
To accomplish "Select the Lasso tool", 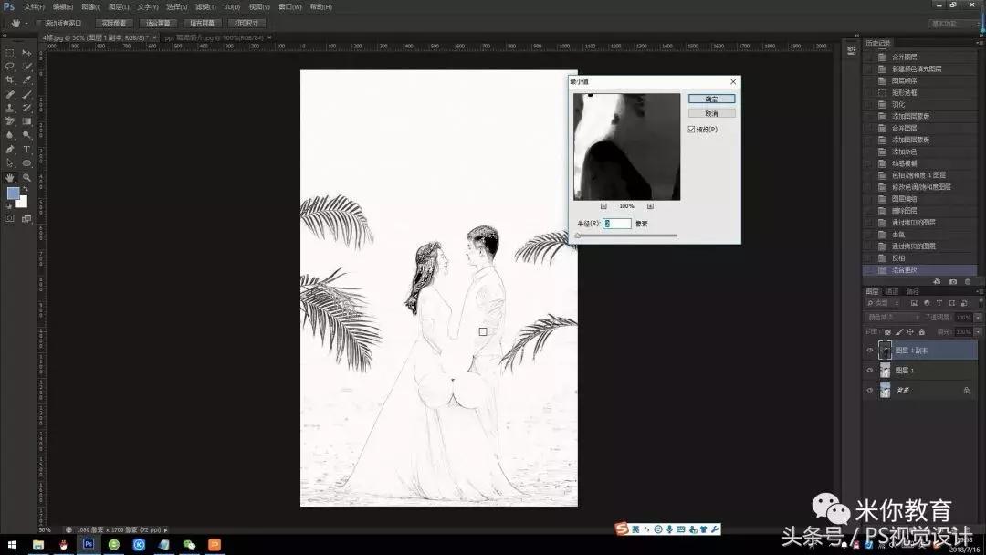I will coord(10,66).
